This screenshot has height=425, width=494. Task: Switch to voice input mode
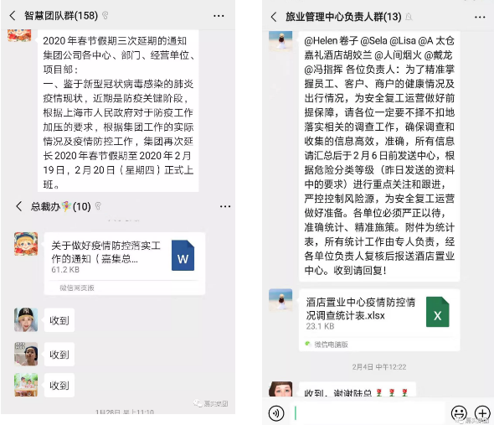point(276,413)
